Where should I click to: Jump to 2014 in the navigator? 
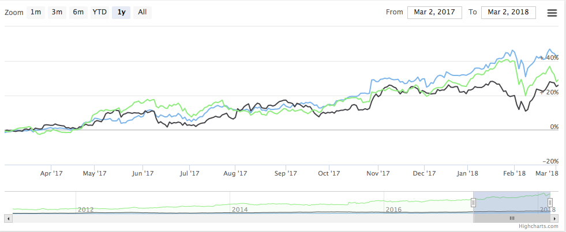(240, 210)
